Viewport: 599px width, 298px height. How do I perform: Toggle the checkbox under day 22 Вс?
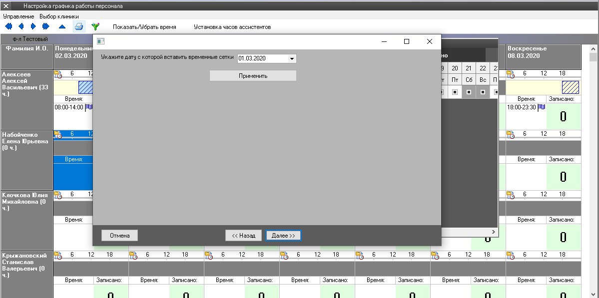[x=483, y=92]
